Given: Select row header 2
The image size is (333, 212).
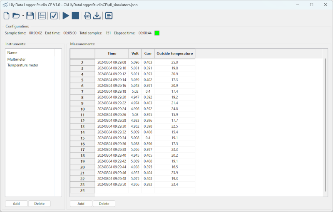Looking at the screenshot, I should (x=82, y=62).
